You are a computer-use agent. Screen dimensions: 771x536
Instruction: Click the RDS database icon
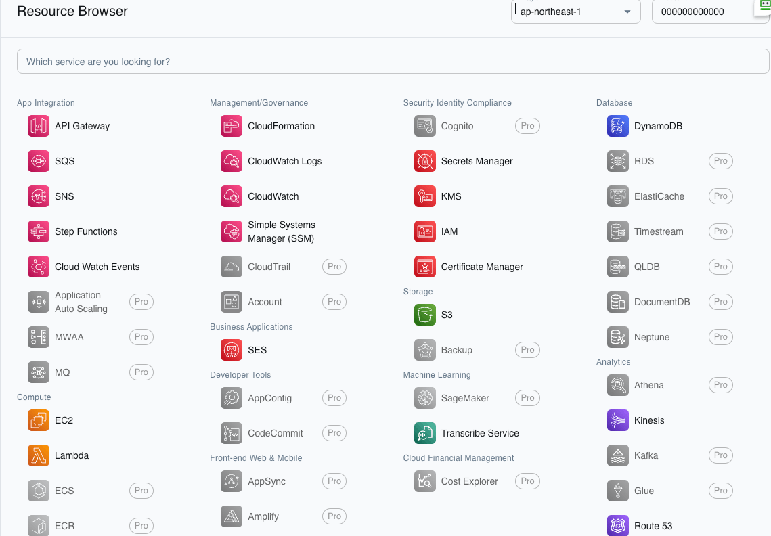[618, 161]
